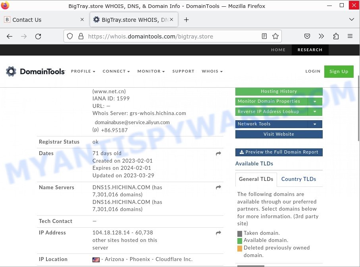
Task: Click the LOGIN link
Action: [313, 71]
